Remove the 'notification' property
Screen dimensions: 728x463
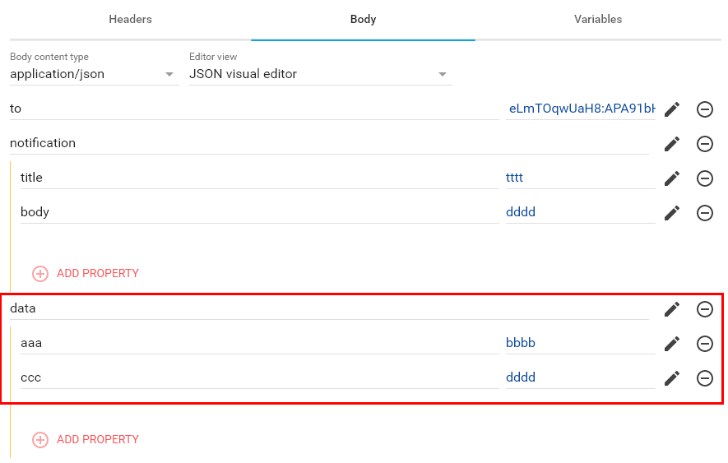click(x=705, y=143)
